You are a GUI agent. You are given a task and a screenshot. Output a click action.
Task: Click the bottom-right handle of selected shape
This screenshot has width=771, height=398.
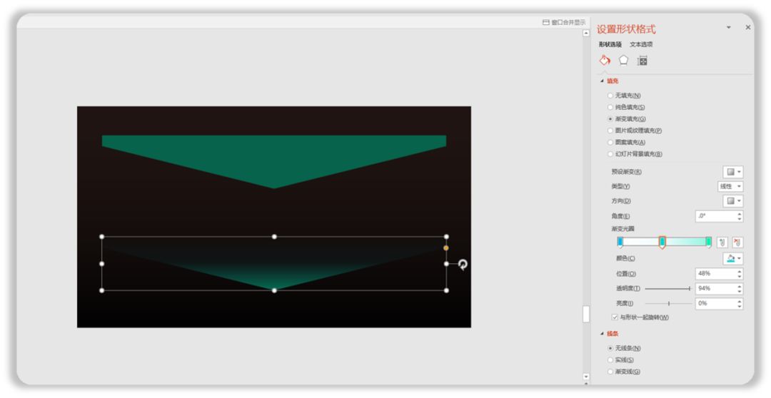(446, 290)
